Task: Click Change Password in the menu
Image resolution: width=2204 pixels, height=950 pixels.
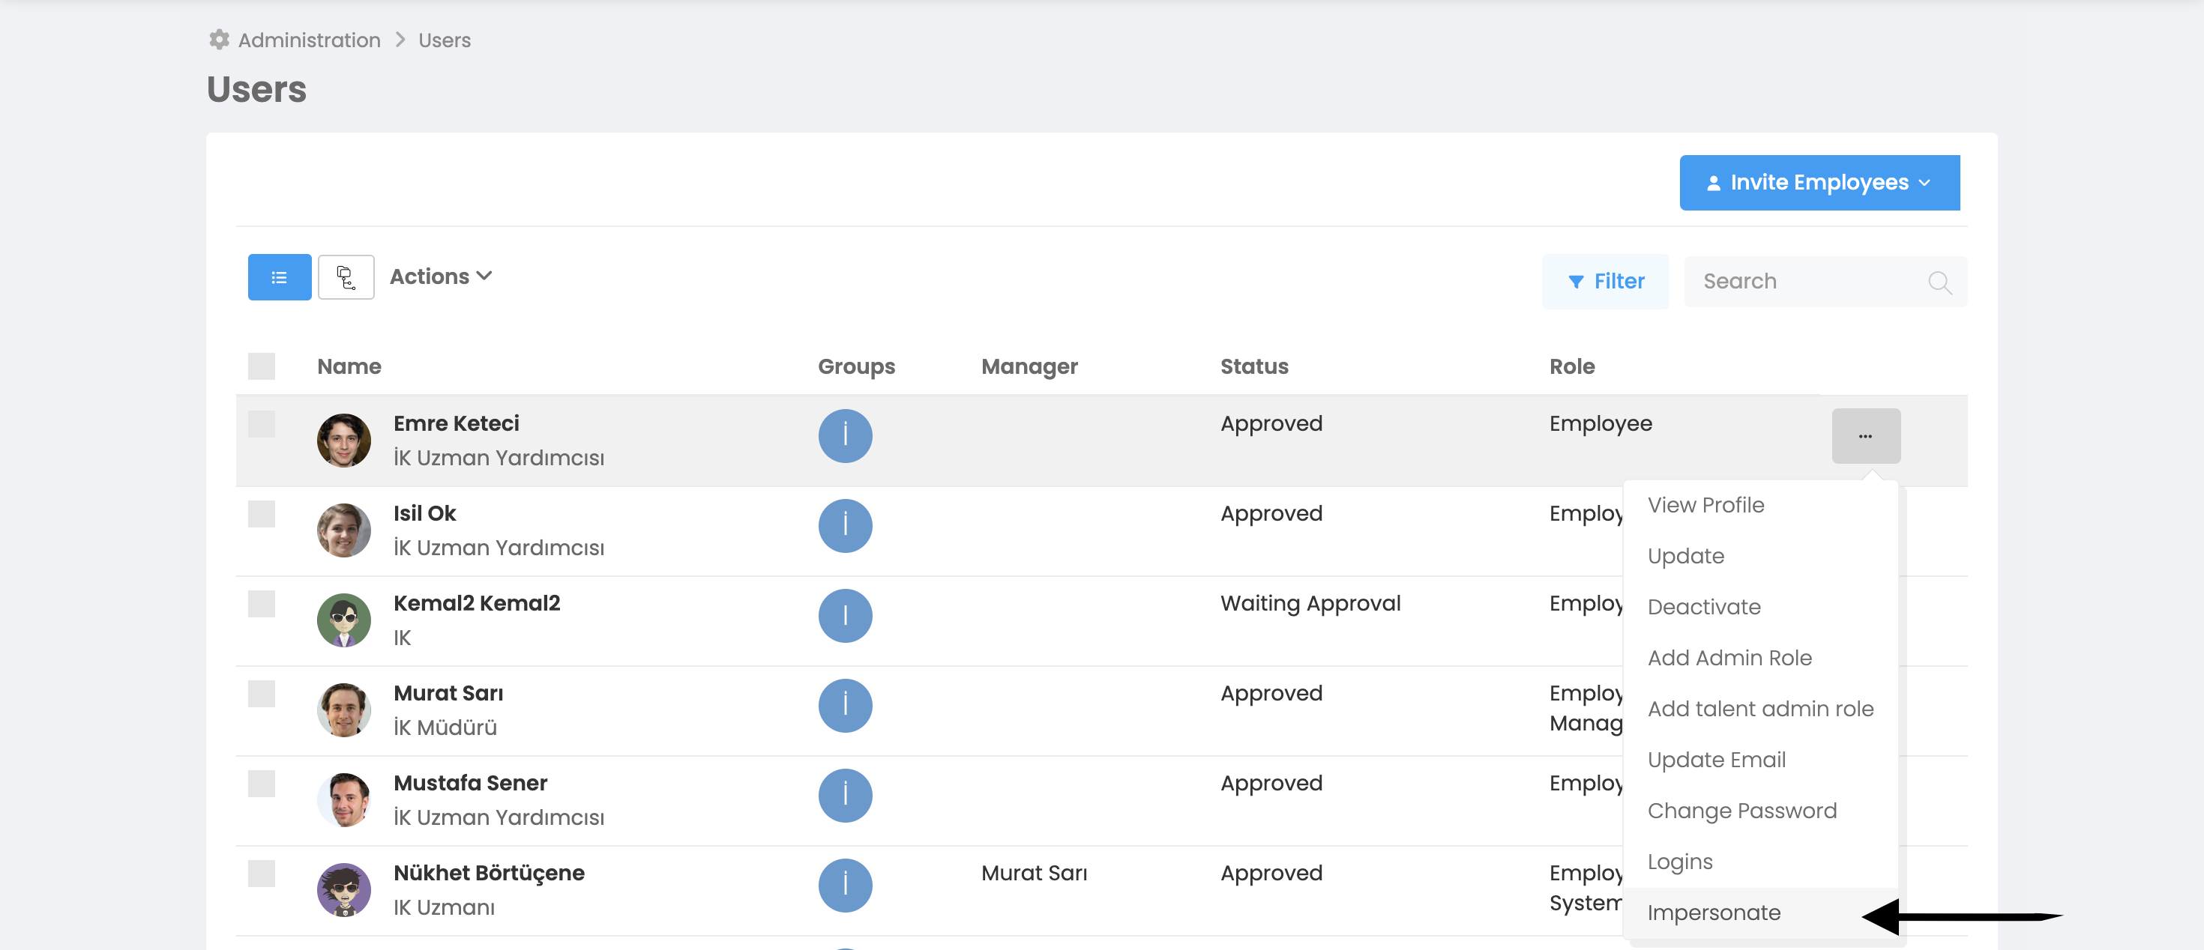Action: [x=1741, y=811]
